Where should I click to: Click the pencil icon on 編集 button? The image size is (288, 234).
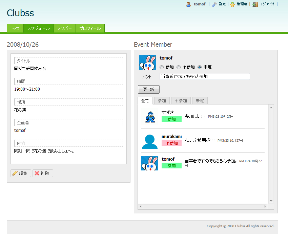point(15,173)
